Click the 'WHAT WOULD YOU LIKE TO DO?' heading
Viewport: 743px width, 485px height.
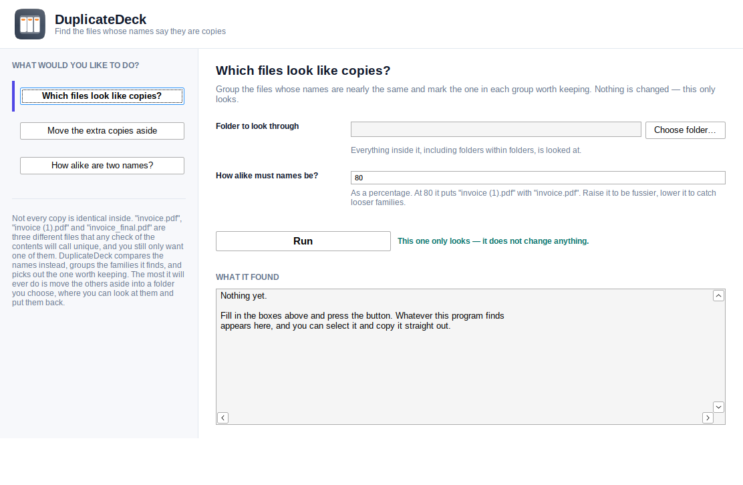tap(76, 65)
